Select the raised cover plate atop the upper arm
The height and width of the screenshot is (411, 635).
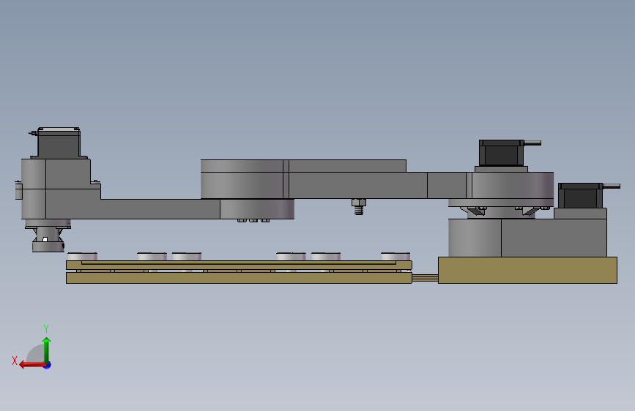303,166
